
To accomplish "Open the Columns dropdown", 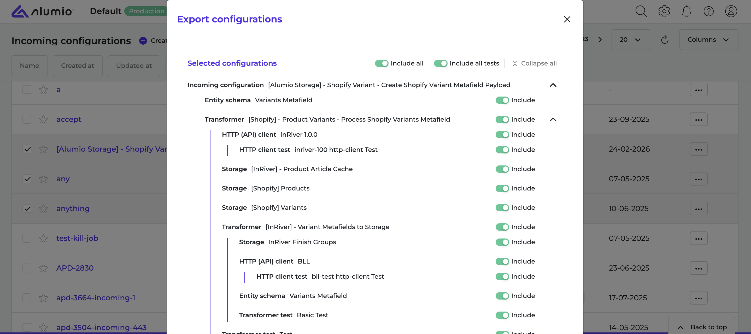I will 708,40.
